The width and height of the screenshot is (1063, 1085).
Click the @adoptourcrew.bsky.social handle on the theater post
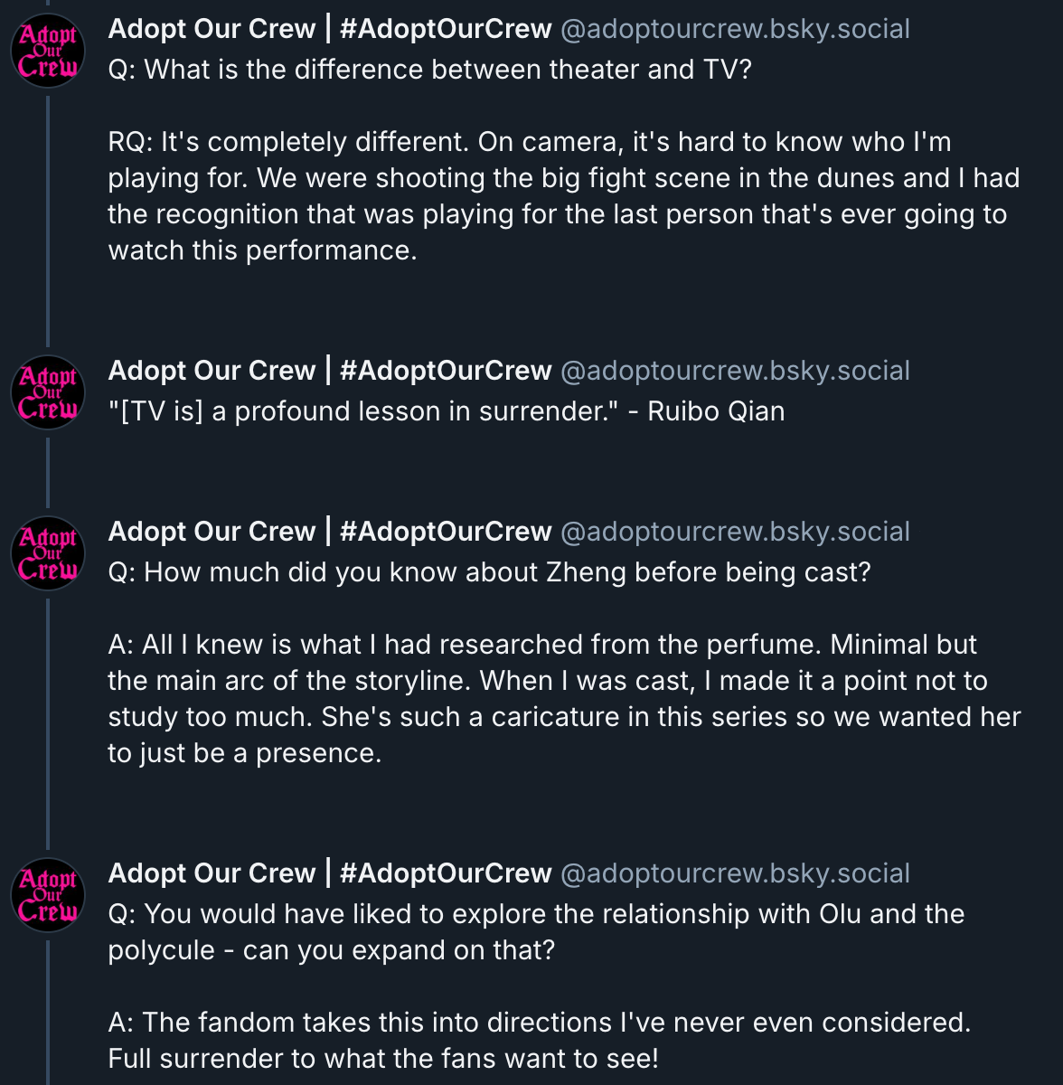click(735, 29)
